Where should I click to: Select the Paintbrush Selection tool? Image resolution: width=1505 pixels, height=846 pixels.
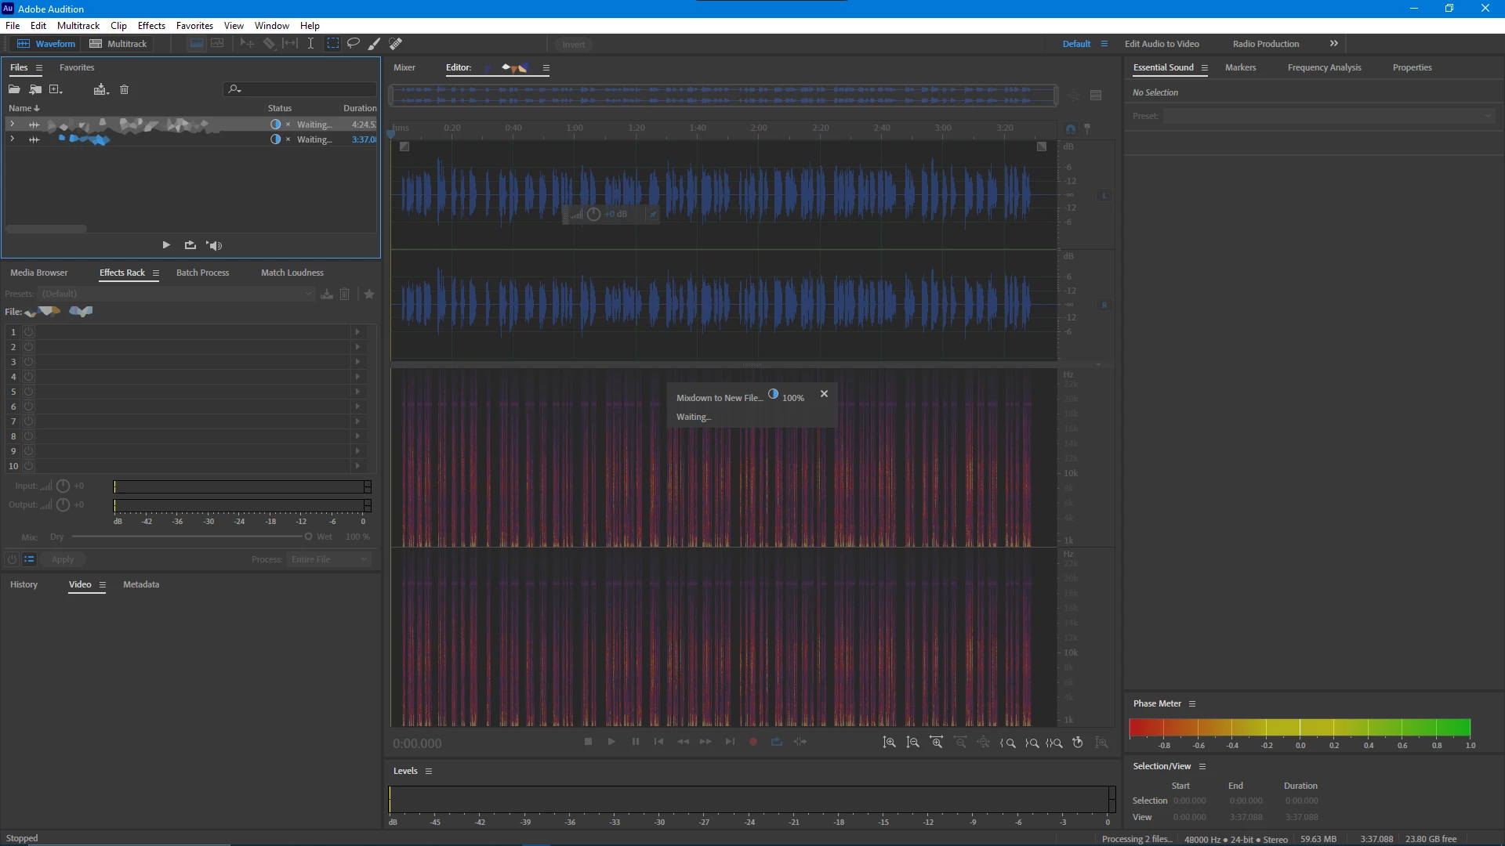(x=375, y=44)
